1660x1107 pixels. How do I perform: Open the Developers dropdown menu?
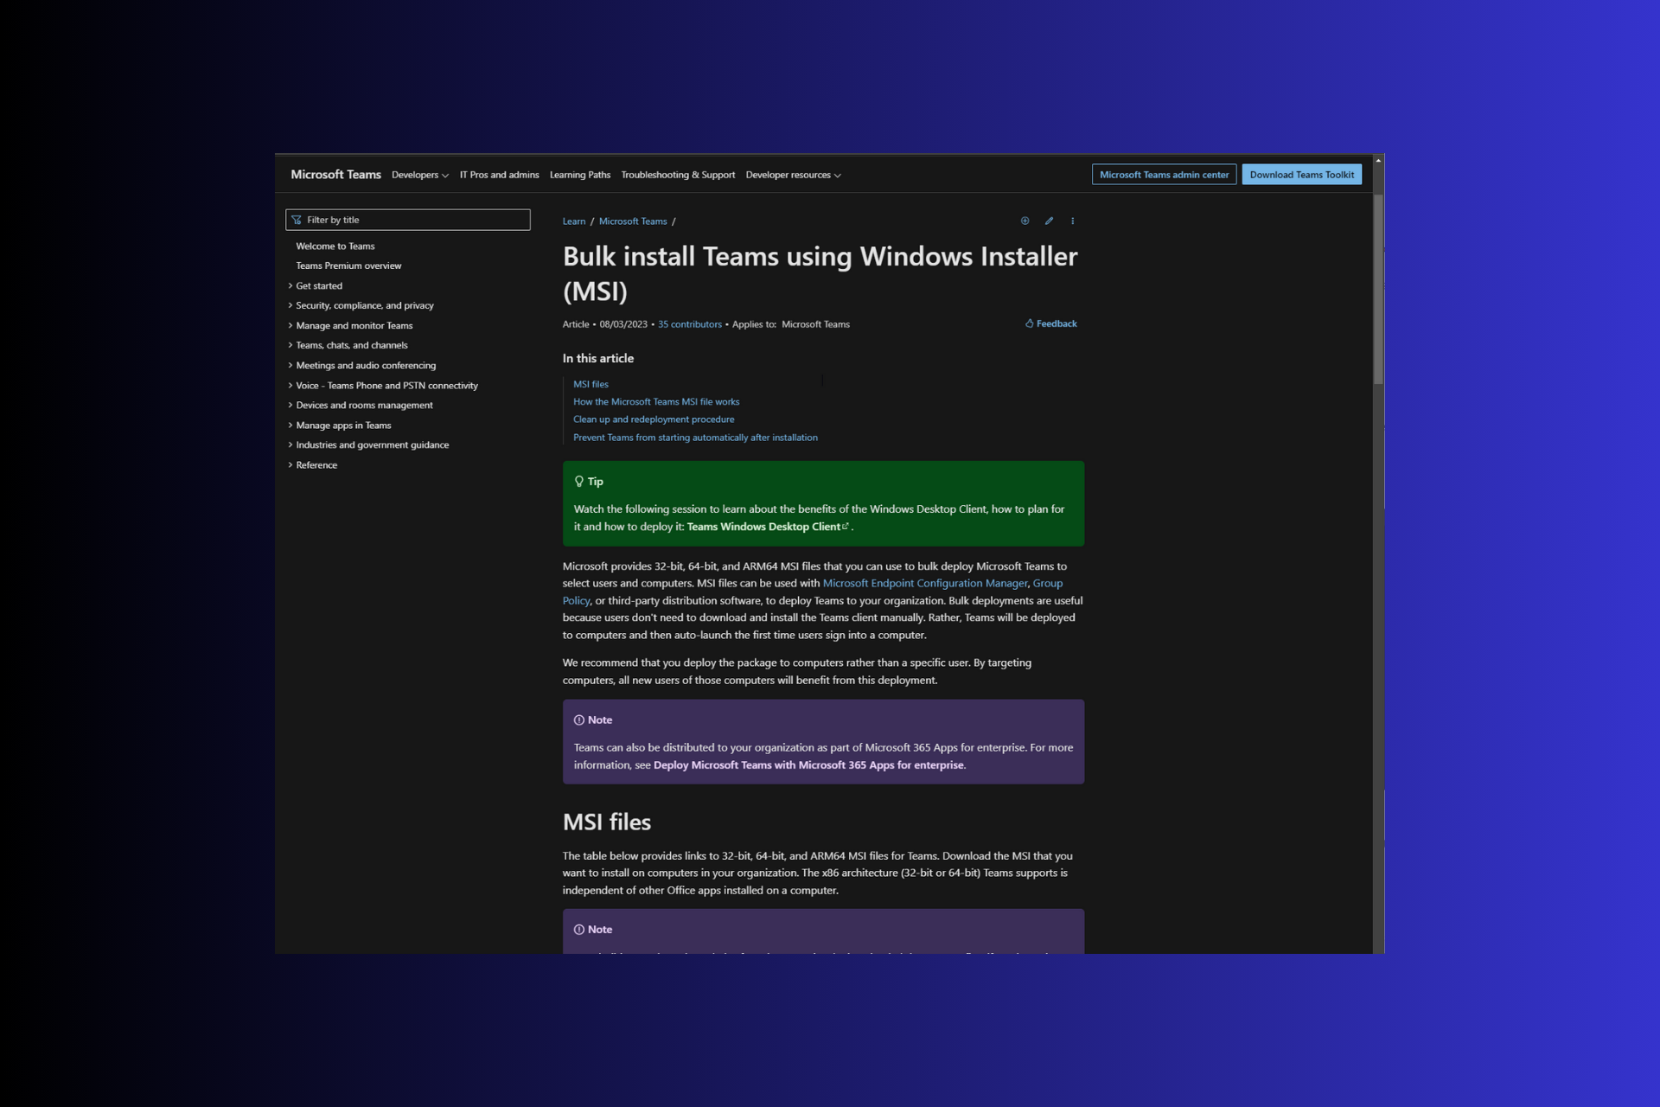tap(418, 174)
